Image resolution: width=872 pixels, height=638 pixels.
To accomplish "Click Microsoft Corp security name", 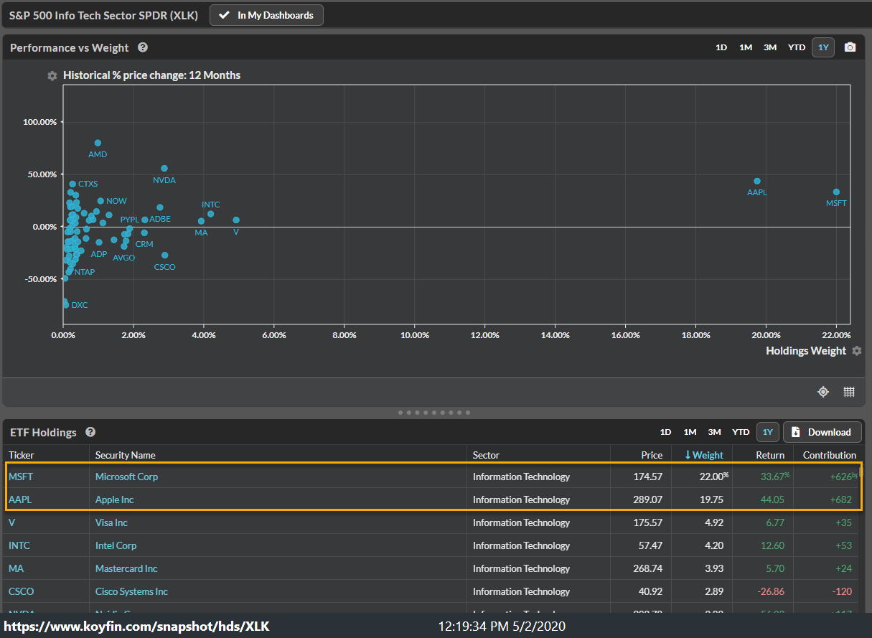I will click(x=126, y=477).
